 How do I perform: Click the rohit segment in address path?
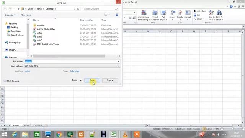(39, 9)
